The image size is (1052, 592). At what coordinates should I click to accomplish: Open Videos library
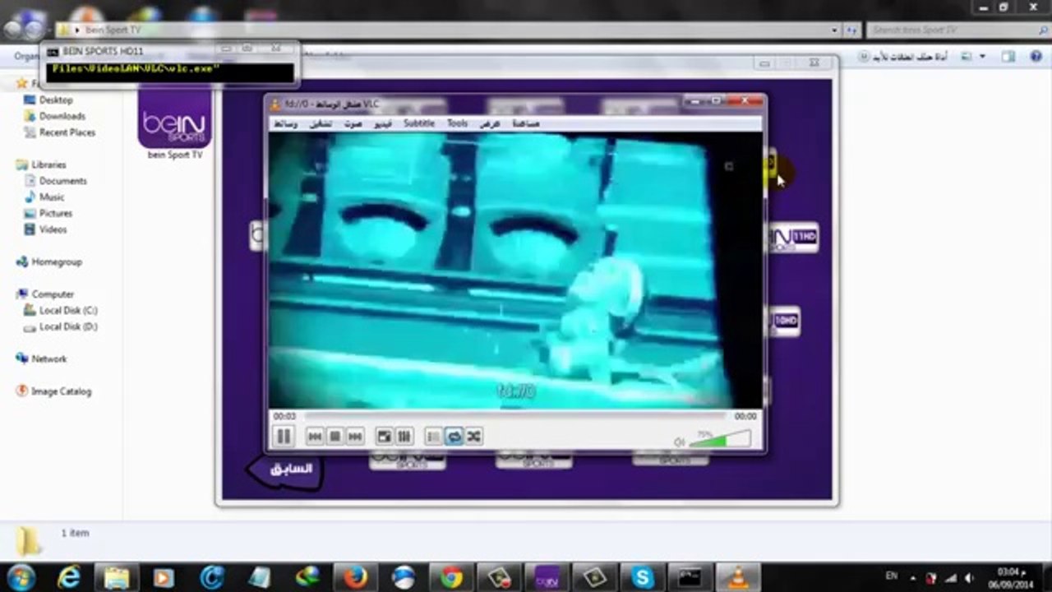pyautogui.click(x=53, y=229)
